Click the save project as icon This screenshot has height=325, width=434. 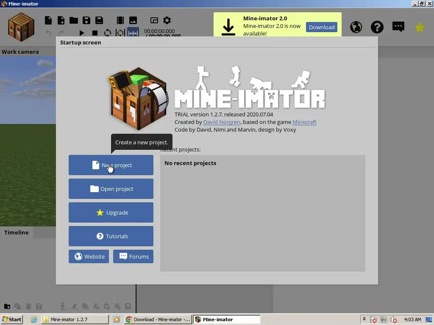tap(99, 20)
